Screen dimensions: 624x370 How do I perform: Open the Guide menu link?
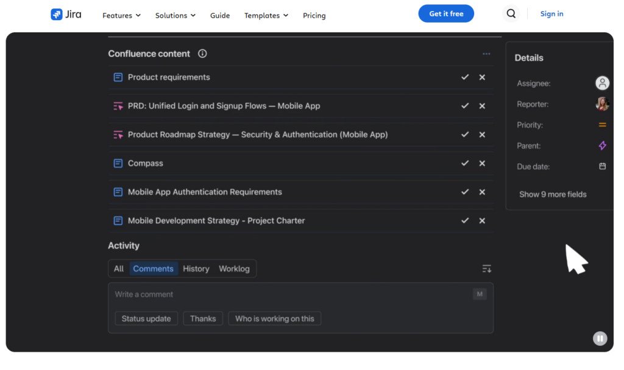(219, 15)
